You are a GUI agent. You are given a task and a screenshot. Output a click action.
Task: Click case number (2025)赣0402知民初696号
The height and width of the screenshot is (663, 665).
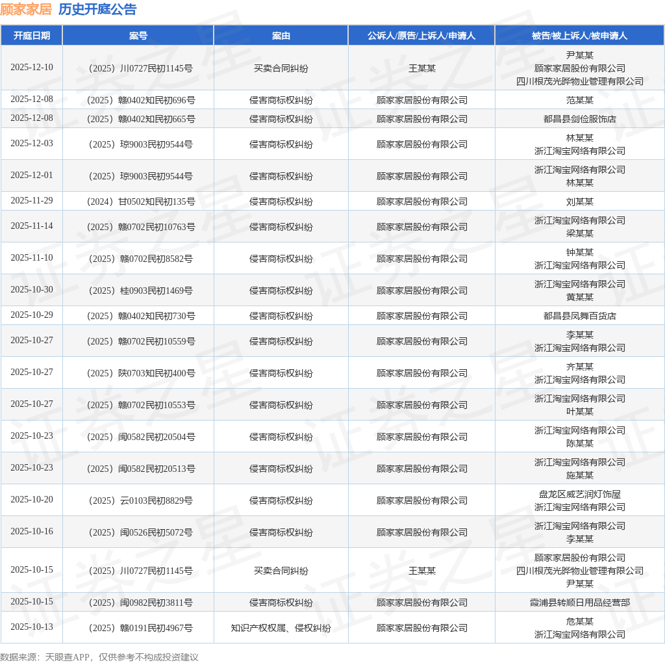point(141,100)
